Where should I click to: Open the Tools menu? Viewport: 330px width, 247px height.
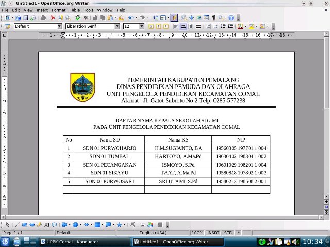88,10
